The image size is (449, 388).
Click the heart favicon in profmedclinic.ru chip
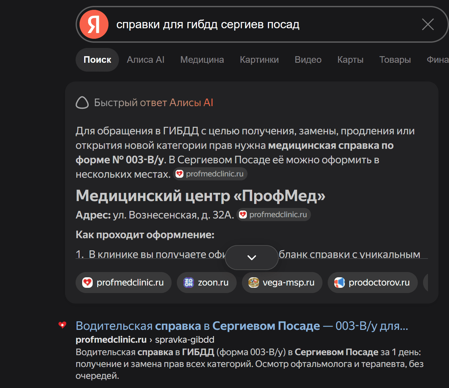click(87, 283)
